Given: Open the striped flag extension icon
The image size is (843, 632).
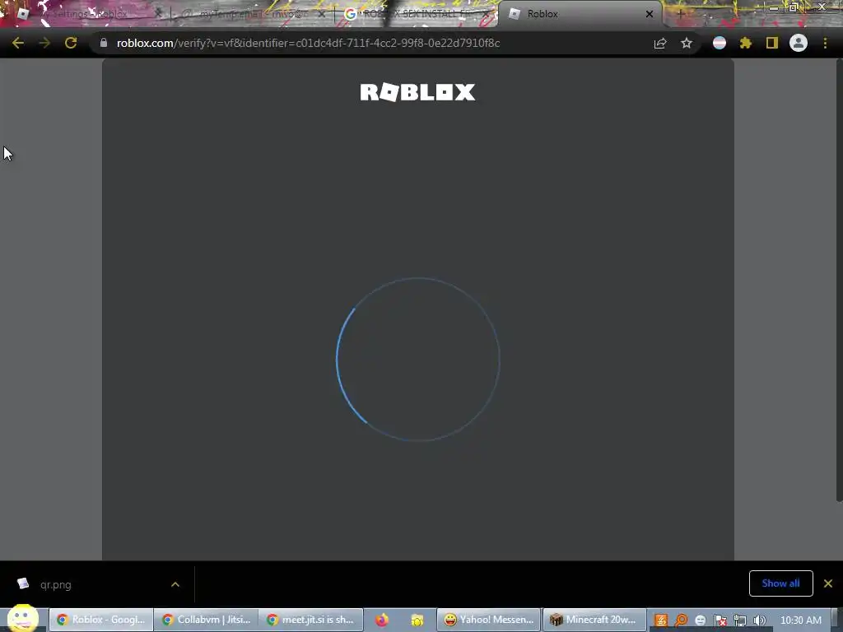Looking at the screenshot, I should (x=720, y=43).
